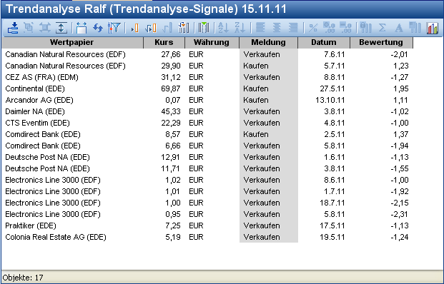
Task: Click the export/download toolbar icon
Action: 12,28
